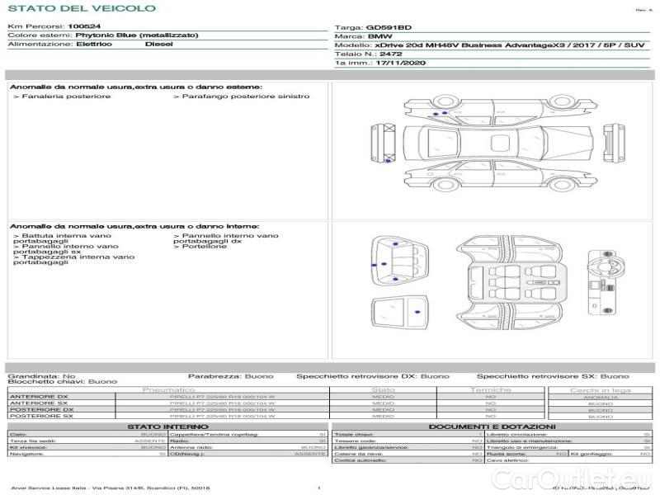This screenshot has height=495, width=660.
Task: Select the Pneumatico column header
Action: (x=169, y=389)
